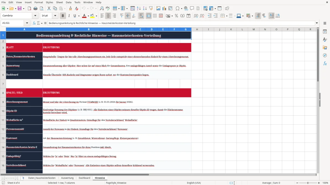Click the horizontal scrollbar
Screen dimensions: 330x185
tap(75, 174)
